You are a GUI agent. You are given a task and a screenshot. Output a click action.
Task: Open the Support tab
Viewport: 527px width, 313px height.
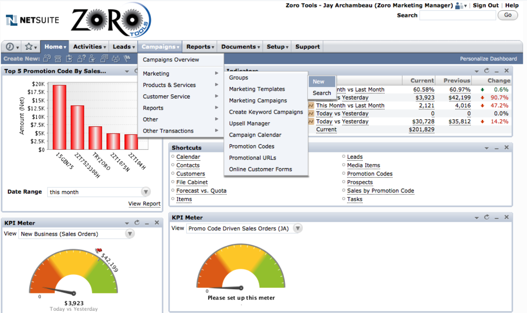307,47
